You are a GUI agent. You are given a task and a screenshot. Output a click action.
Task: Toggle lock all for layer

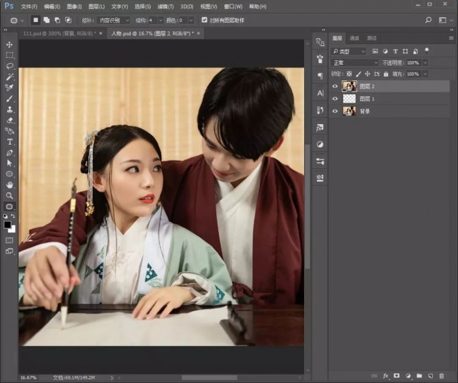tap(386, 74)
